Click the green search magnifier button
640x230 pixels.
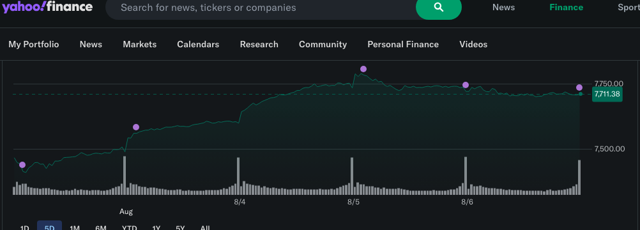(x=438, y=8)
